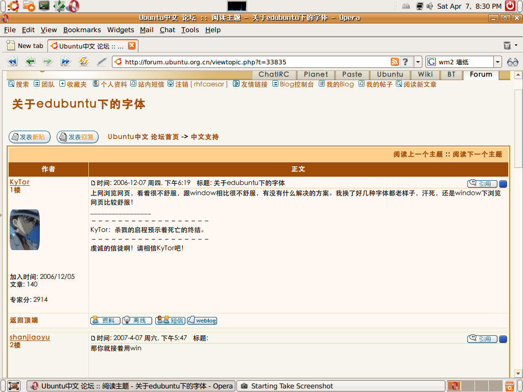Click 阅读新文章 link

[416, 84]
